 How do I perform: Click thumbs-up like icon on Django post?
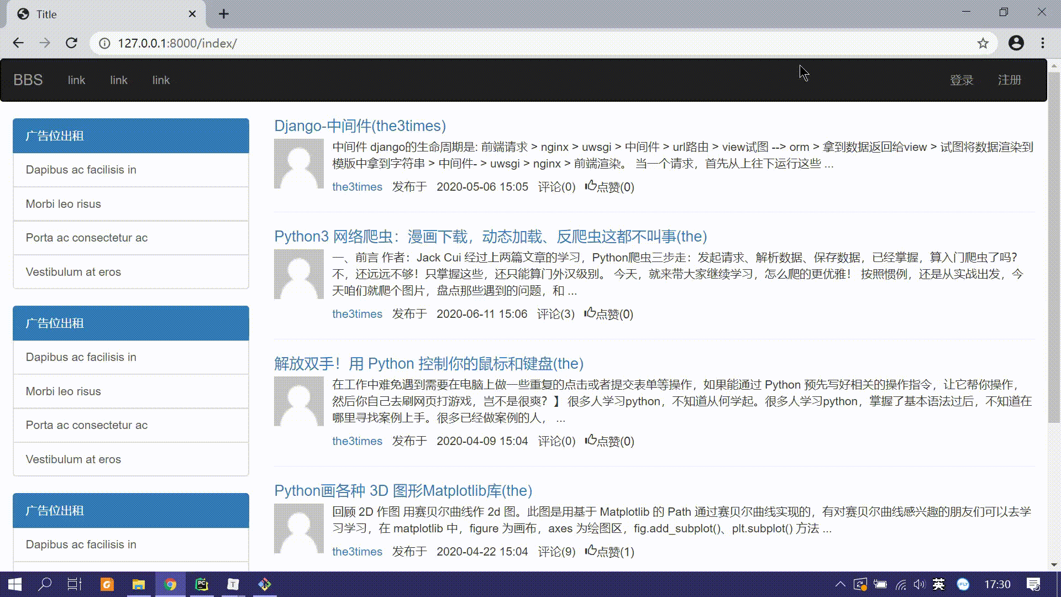tap(591, 186)
